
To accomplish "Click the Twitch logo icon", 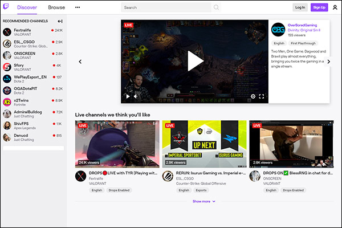I will (x=6, y=7).
